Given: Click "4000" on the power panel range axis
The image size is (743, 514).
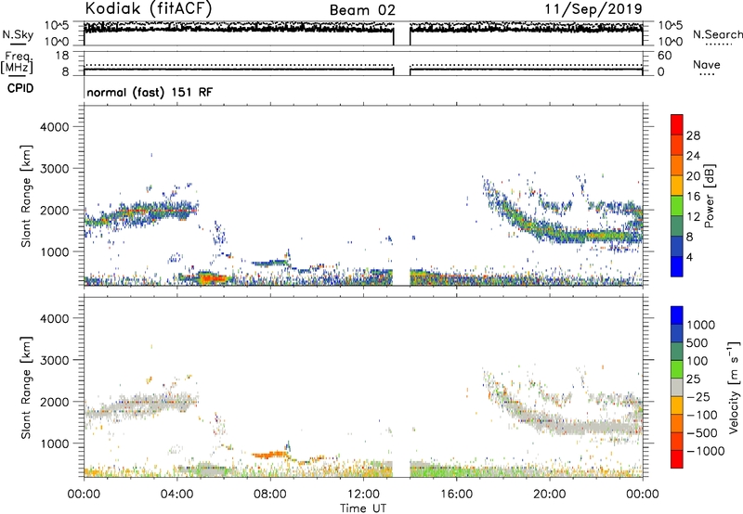Looking at the screenshot, I should coord(54,127).
